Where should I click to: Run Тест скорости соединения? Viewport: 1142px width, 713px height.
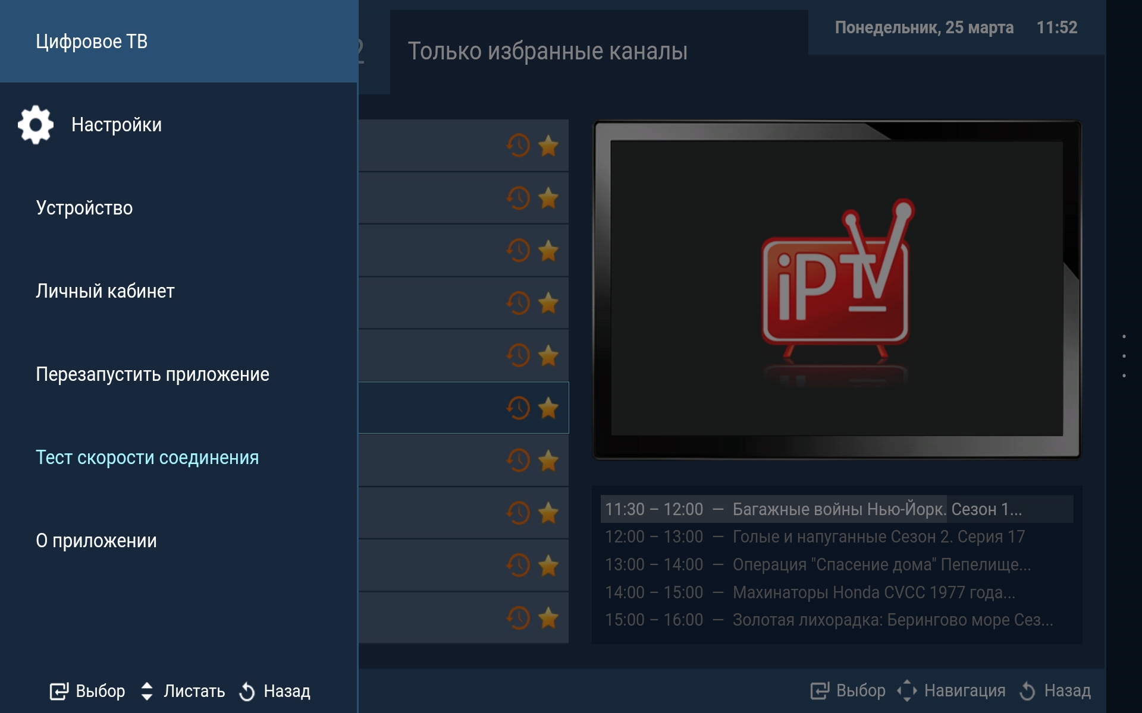point(147,458)
